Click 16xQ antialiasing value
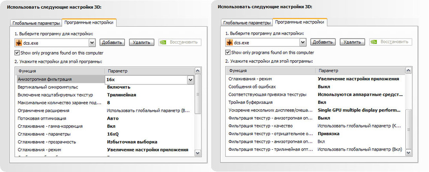 click(113, 134)
